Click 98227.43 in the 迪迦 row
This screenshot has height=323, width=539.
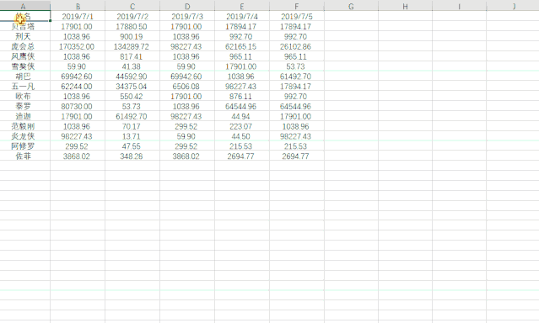pyautogui.click(x=187, y=116)
